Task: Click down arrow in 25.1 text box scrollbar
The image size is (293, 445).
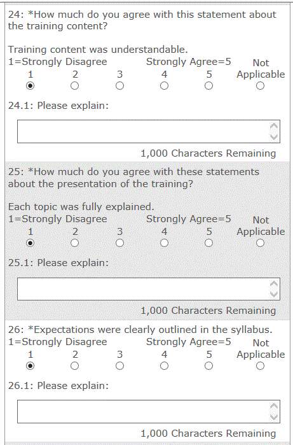Action: [274, 294]
